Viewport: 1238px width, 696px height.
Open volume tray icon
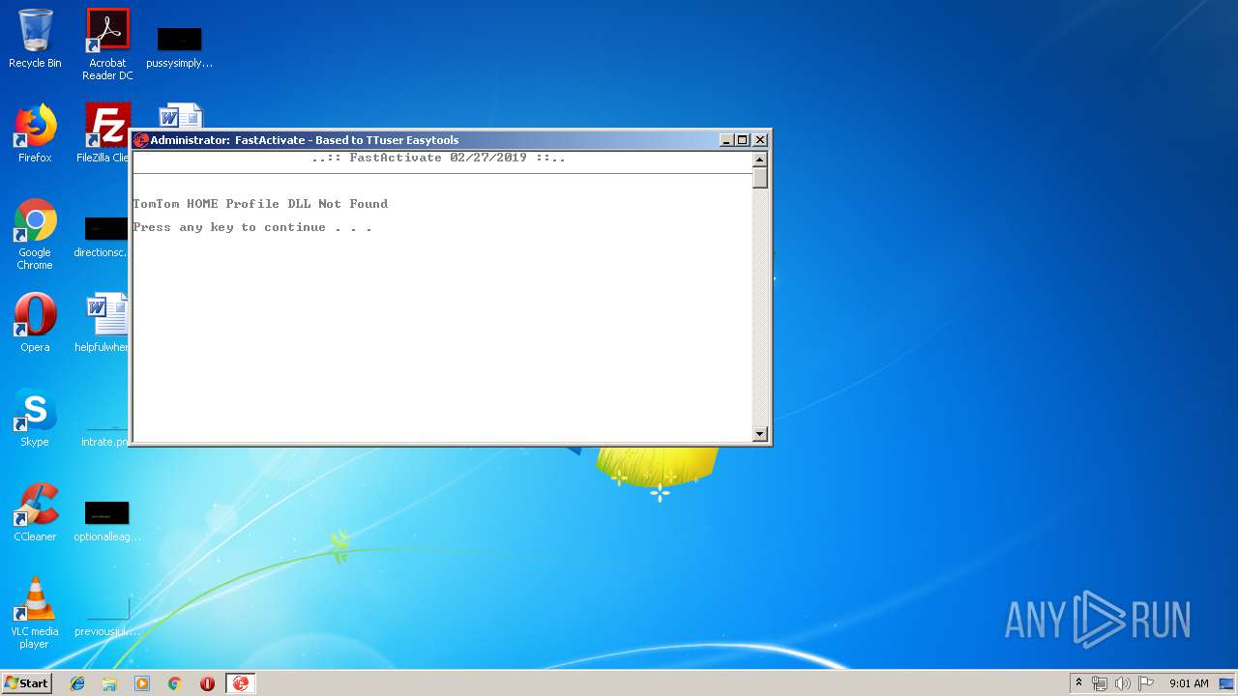point(1123,683)
